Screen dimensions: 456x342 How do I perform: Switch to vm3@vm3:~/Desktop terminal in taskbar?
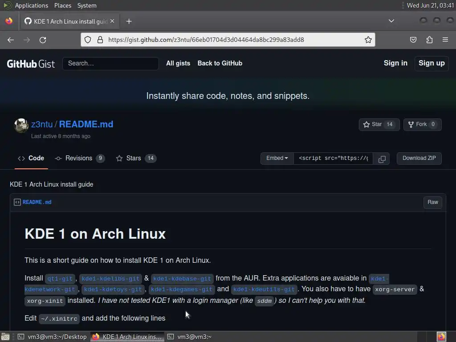53,337
